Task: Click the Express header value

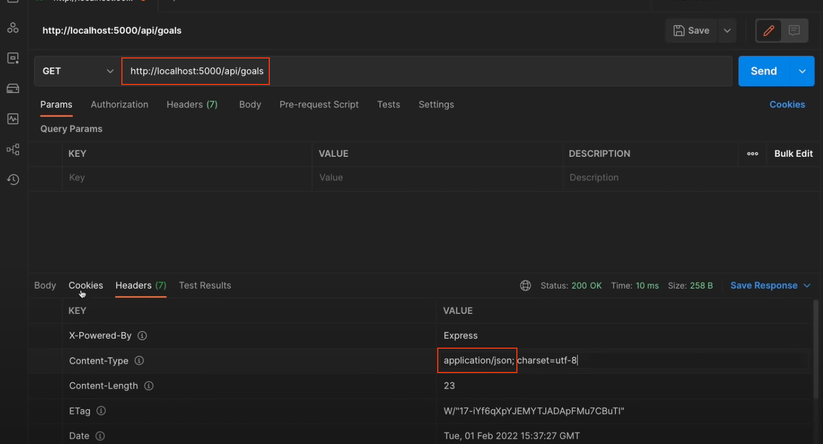Action: click(x=461, y=336)
